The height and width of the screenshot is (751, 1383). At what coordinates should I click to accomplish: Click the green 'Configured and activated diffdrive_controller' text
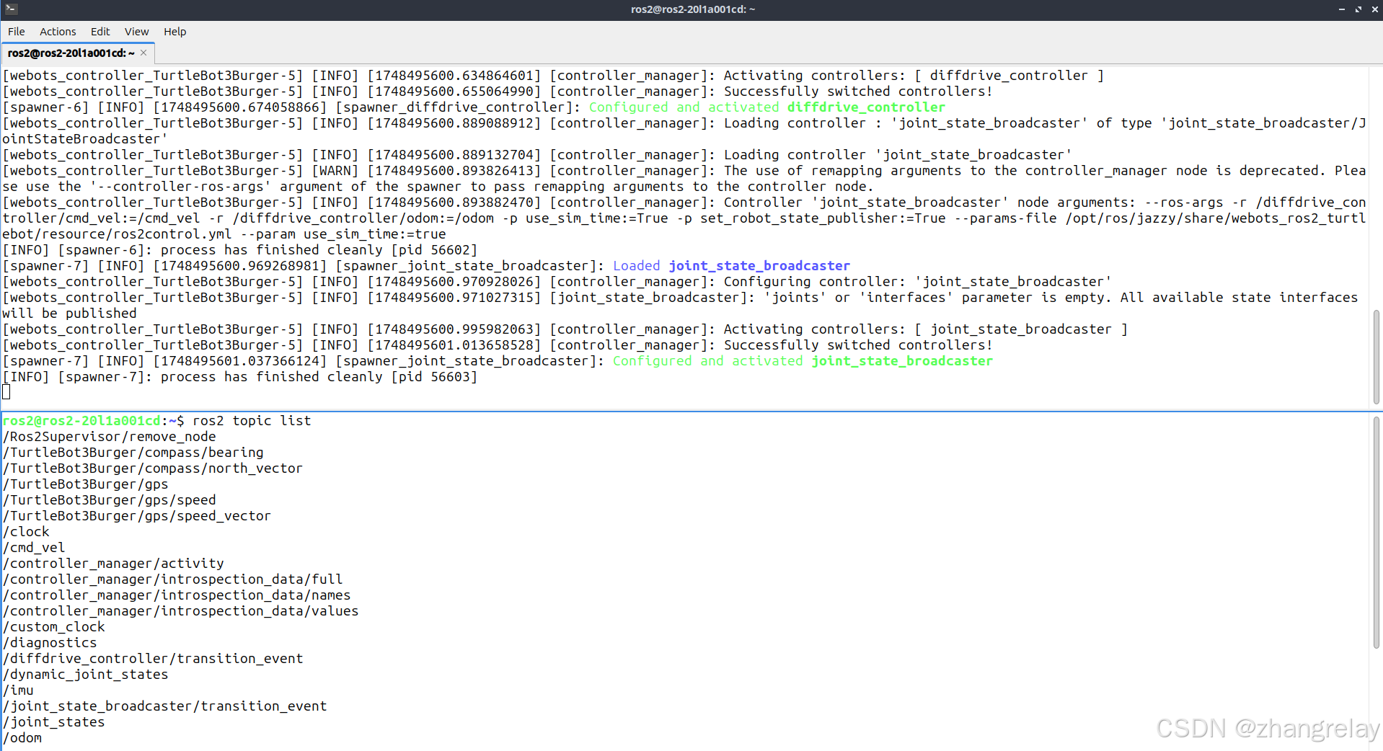click(767, 107)
